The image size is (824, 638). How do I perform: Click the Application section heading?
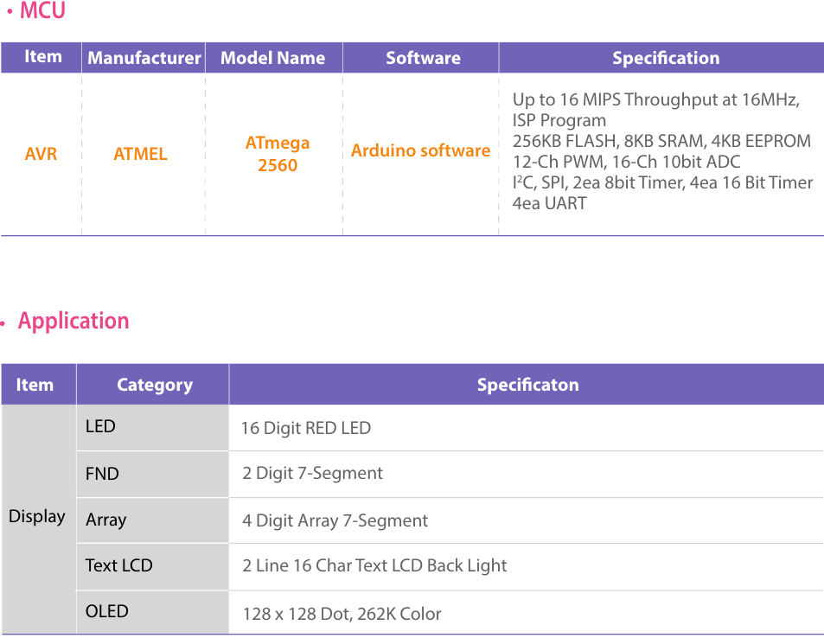73,321
